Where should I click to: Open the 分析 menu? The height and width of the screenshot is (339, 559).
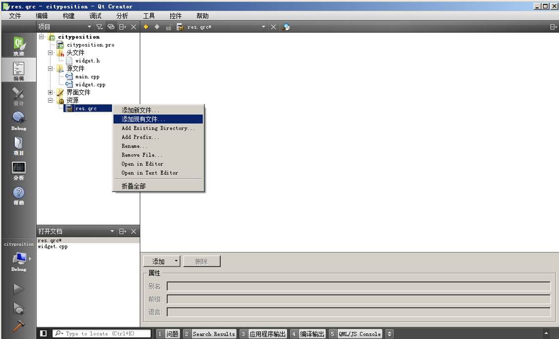click(x=122, y=16)
